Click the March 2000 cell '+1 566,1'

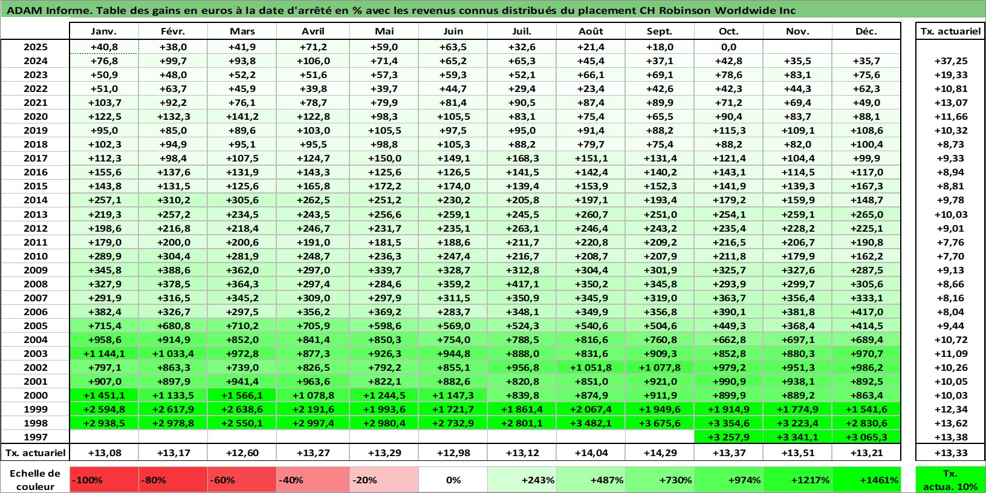(242, 395)
